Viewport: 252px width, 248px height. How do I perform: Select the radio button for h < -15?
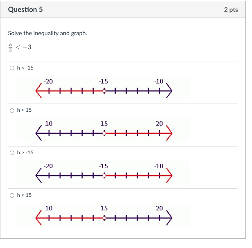coord(12,68)
